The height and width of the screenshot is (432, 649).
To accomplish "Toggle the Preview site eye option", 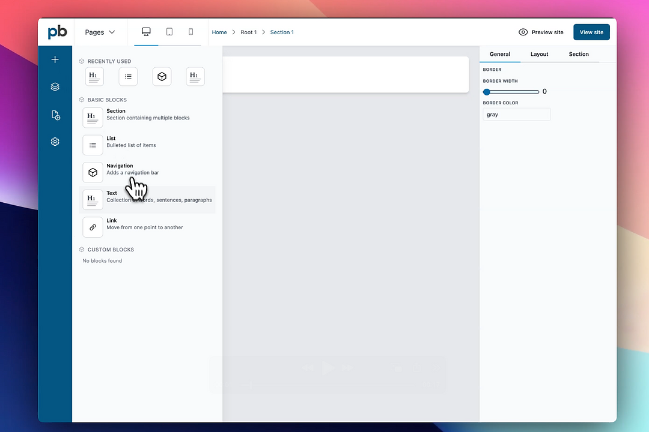I will click(540, 32).
